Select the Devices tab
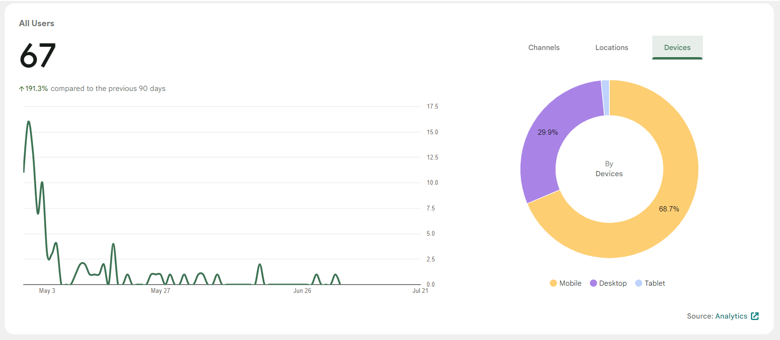Screen dimensions: 780x340 click(x=677, y=48)
